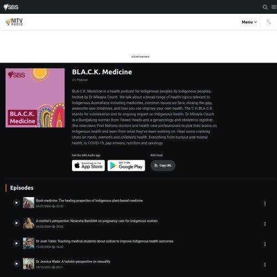
Task: Copy the RSS feed URL
Action: [163, 166]
